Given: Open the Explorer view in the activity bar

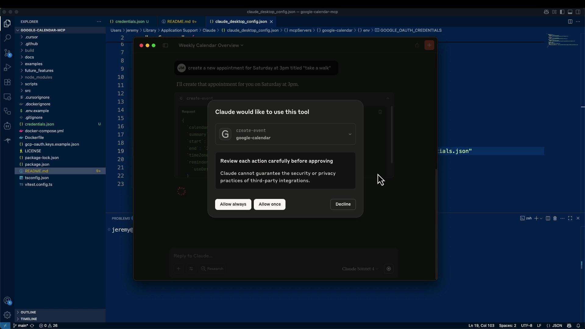Looking at the screenshot, I should [x=7, y=23].
